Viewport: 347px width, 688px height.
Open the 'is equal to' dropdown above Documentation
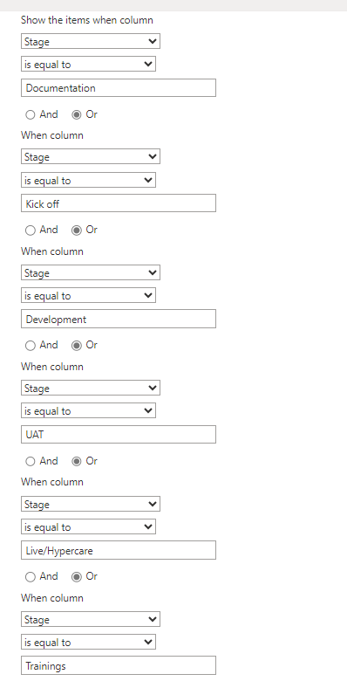coord(89,64)
